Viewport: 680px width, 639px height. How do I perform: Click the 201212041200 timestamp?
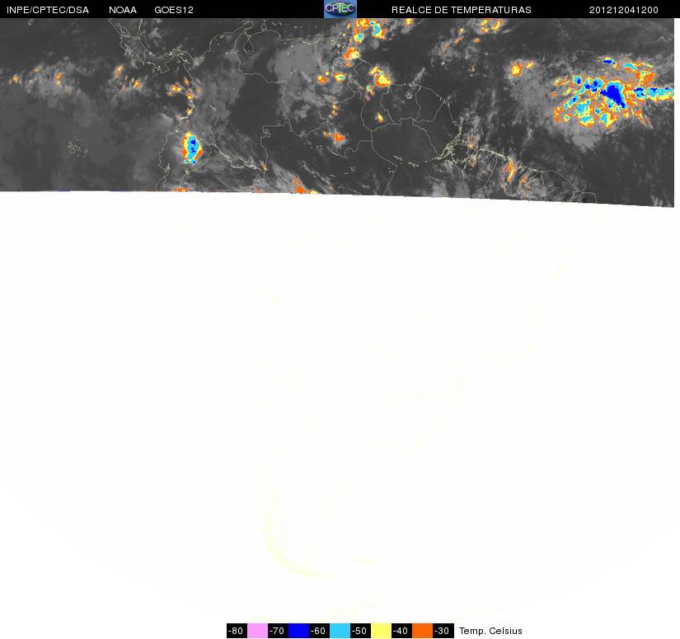coord(624,10)
